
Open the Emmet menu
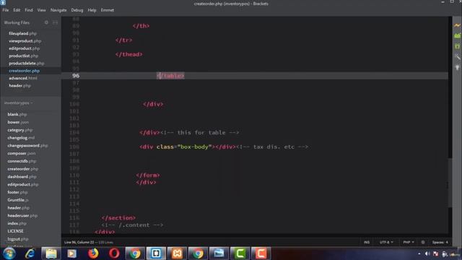(x=108, y=10)
